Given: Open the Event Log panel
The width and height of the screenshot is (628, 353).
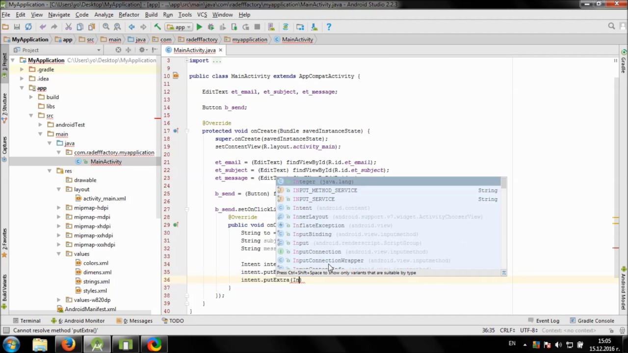Looking at the screenshot, I should click(544, 321).
